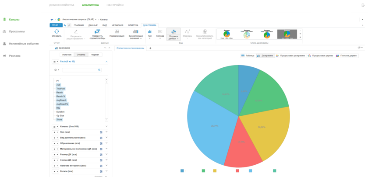This screenshot has height=177, width=368.
Task: Switch to the Формат panel tab
Action: (x=95, y=55)
